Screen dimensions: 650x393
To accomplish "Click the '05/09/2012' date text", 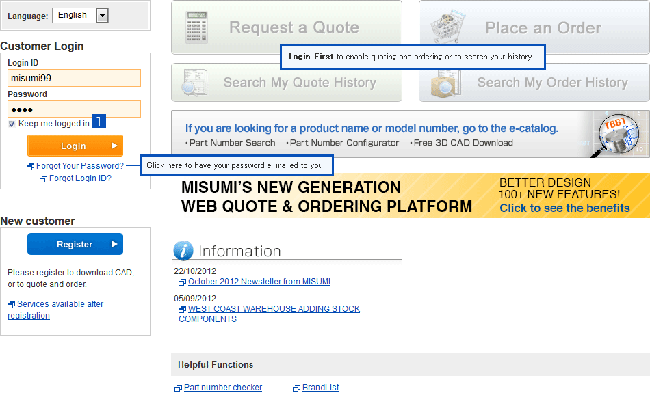I will point(195,299).
